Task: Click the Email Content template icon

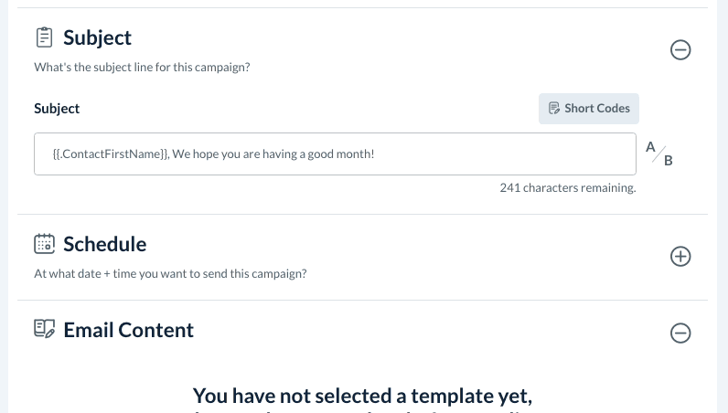Action: pyautogui.click(x=44, y=330)
